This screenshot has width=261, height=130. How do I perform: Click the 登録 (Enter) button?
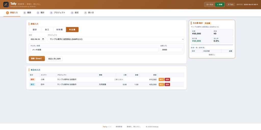click(x=37, y=59)
